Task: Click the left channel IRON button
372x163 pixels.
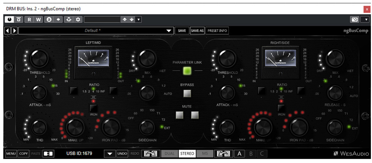Action: [93, 108]
